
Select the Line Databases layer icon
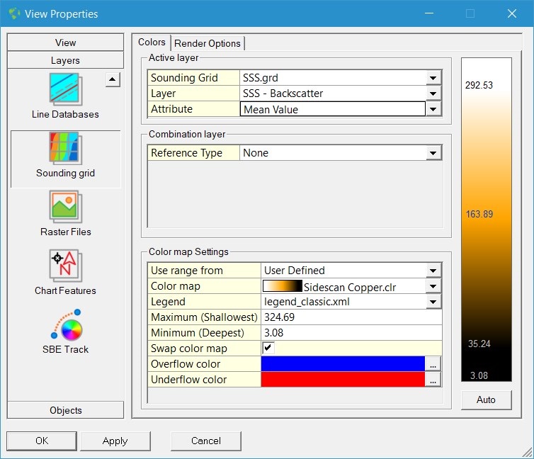coord(65,90)
